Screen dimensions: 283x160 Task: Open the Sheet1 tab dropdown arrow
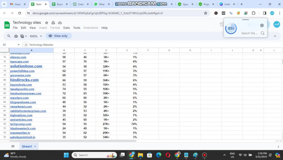(x=35, y=146)
